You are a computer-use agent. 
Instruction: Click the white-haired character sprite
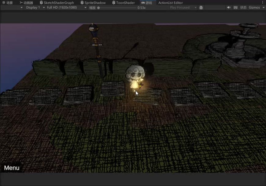click(135, 76)
